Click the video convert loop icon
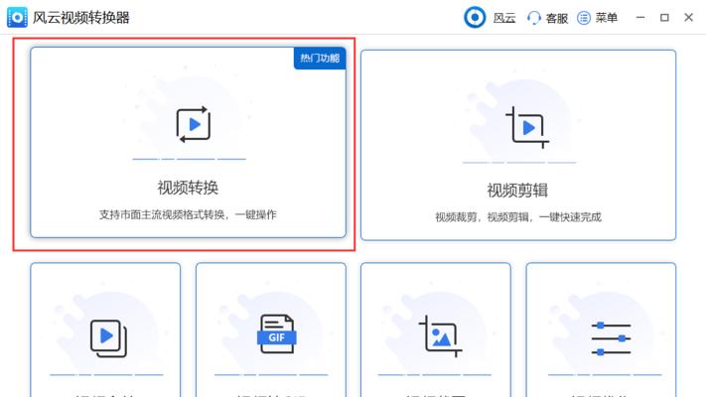This screenshot has width=706, height=397. [x=194, y=124]
